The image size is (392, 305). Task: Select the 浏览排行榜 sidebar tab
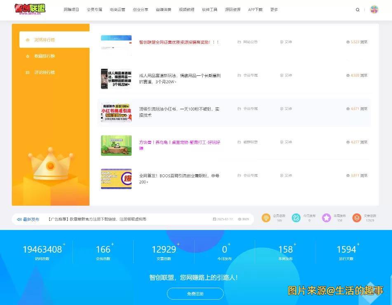pyautogui.click(x=45, y=40)
